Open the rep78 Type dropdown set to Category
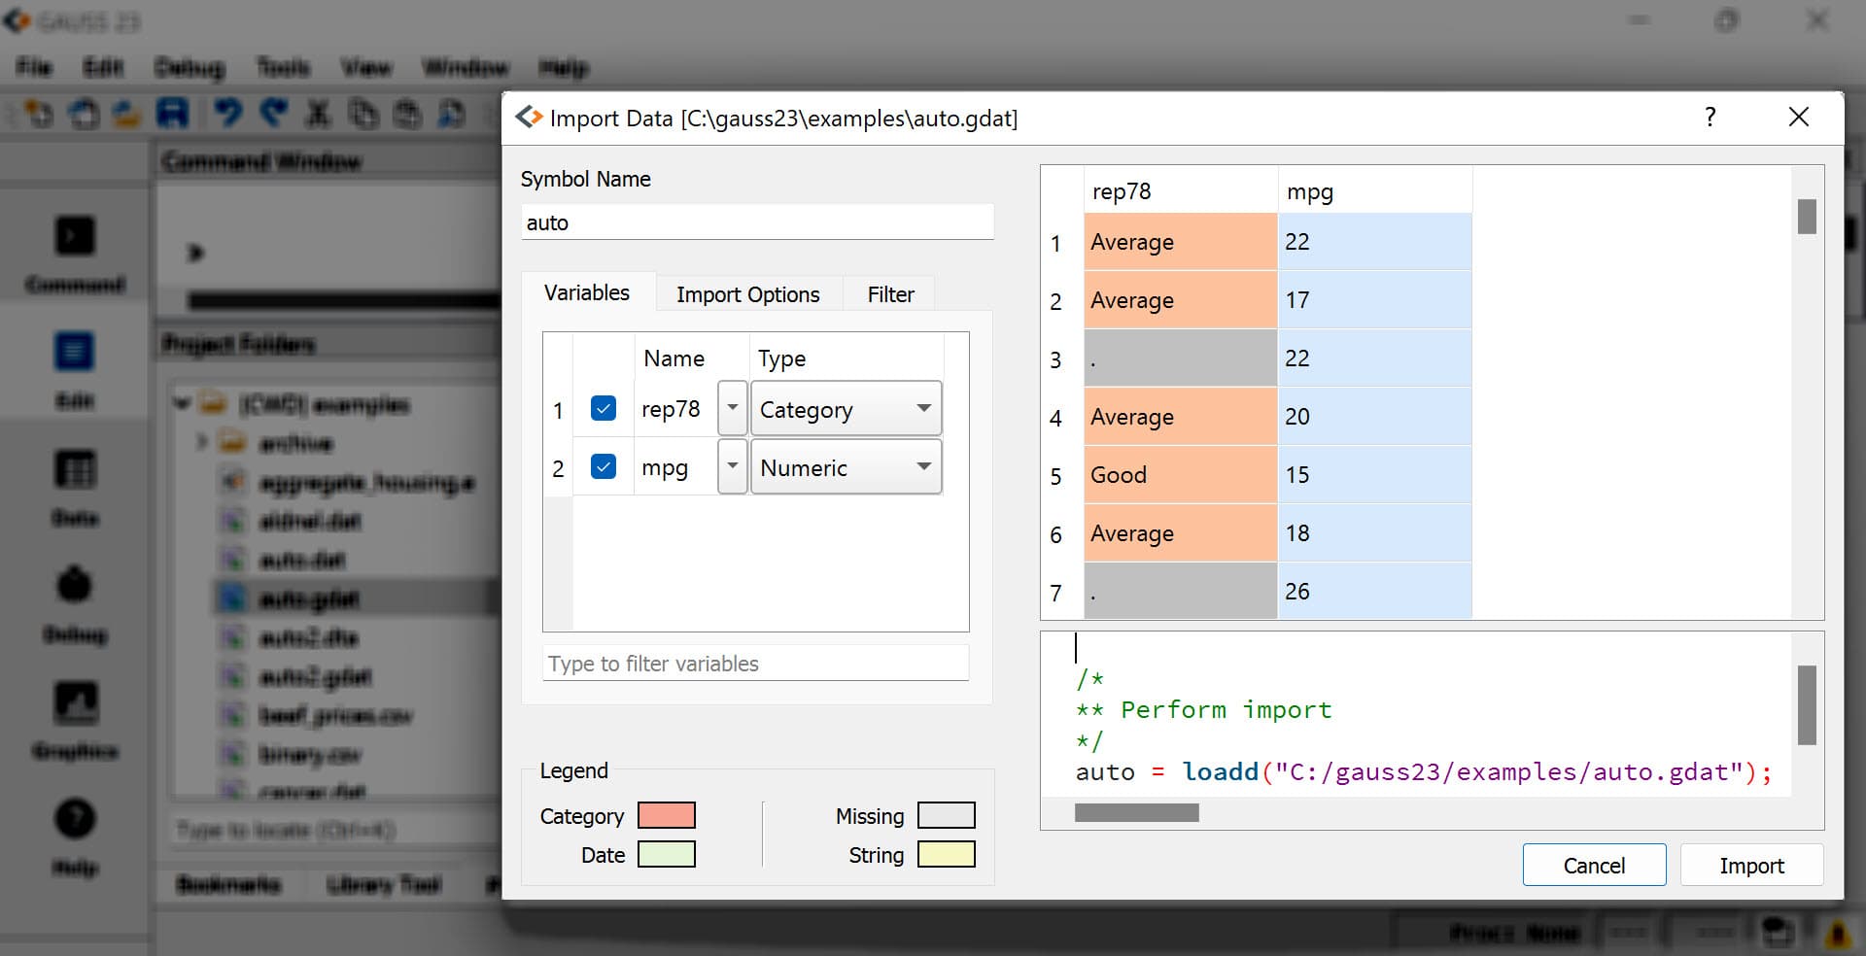Screen dimensions: 1866x956 pos(846,409)
